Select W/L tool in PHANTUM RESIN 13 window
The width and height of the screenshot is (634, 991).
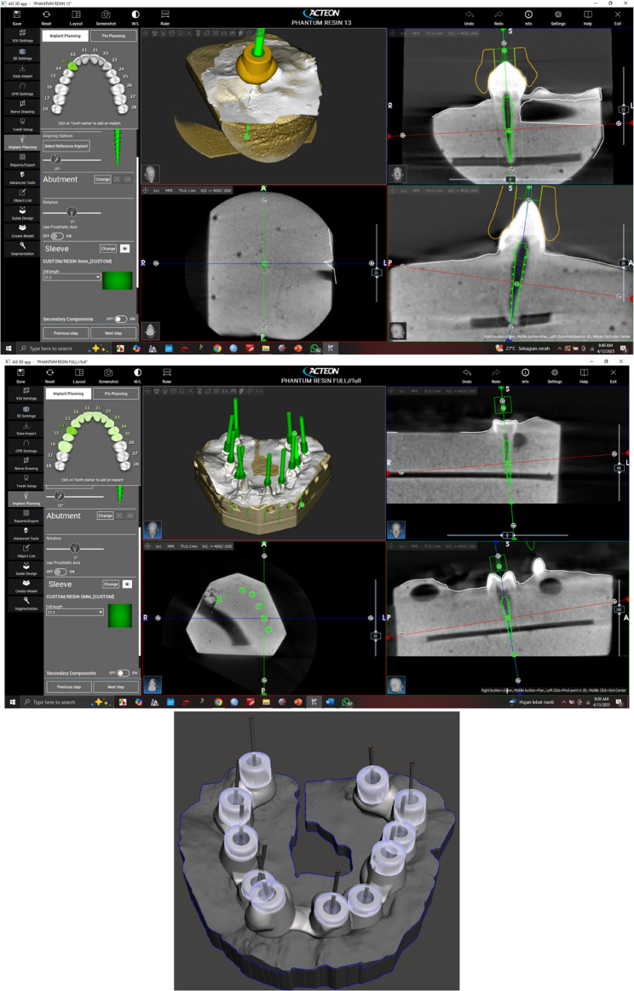point(135,18)
